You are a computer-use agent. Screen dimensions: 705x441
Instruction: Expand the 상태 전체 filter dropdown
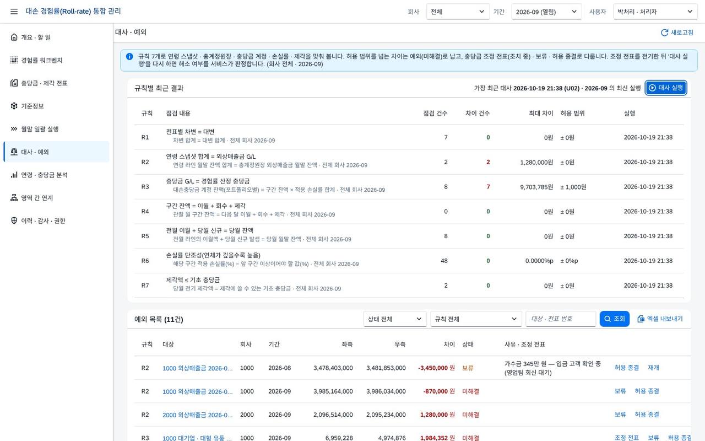(395, 319)
